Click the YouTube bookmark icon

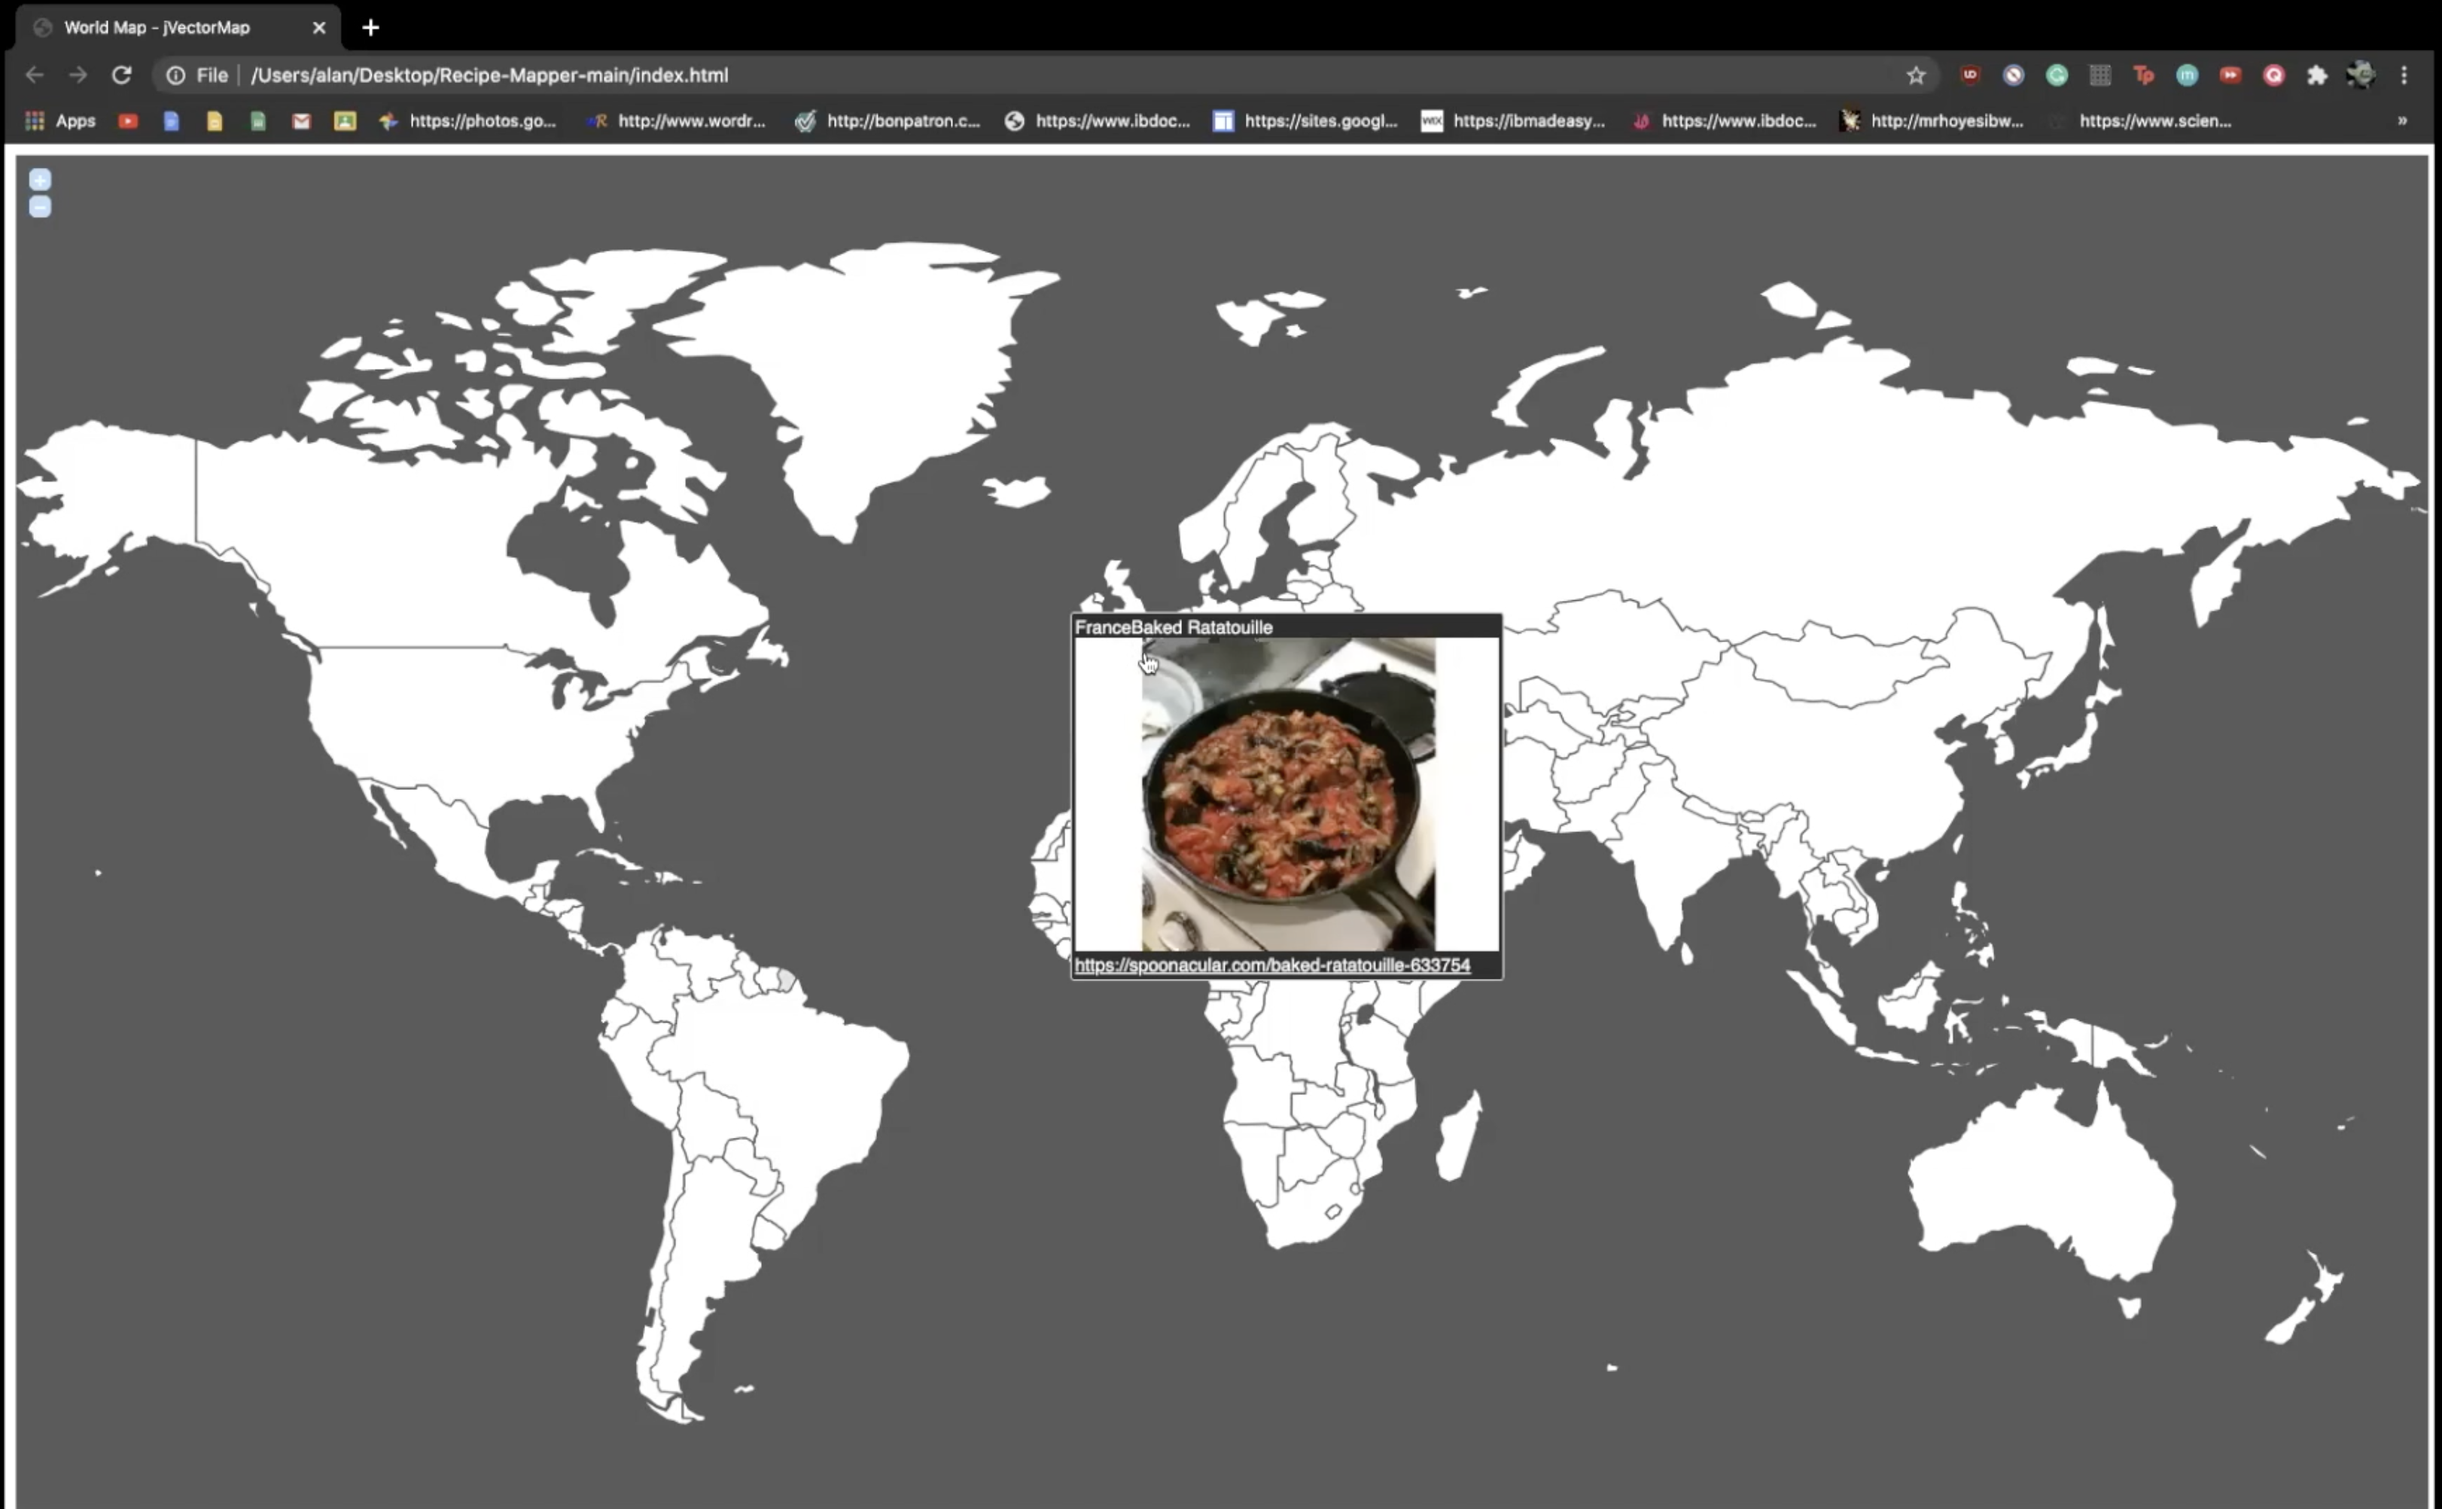click(129, 120)
